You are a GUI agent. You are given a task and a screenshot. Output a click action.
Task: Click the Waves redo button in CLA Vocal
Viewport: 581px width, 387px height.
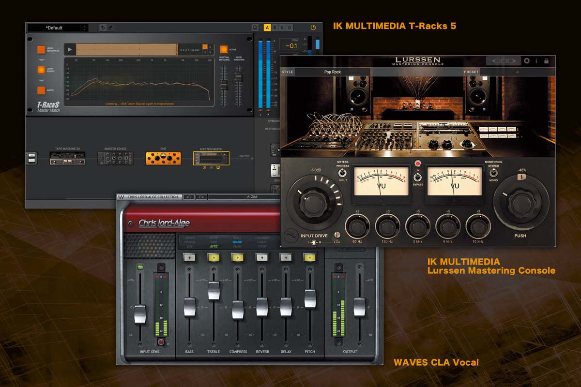point(200,197)
